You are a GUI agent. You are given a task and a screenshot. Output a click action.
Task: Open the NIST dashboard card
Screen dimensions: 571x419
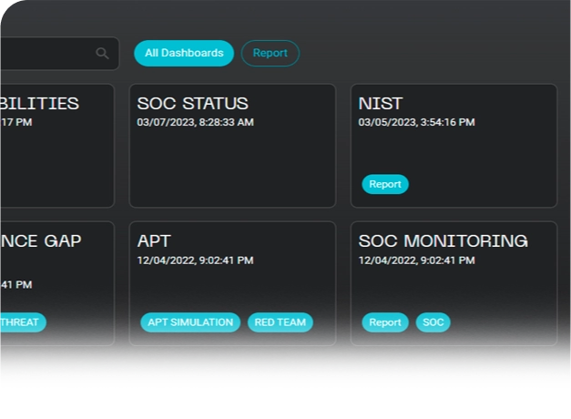point(454,146)
